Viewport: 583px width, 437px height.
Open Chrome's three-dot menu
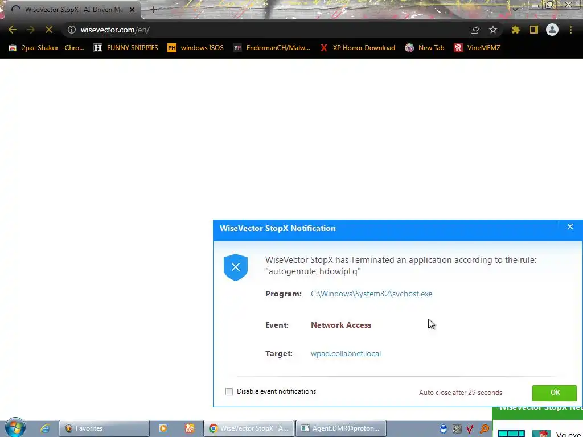click(570, 30)
